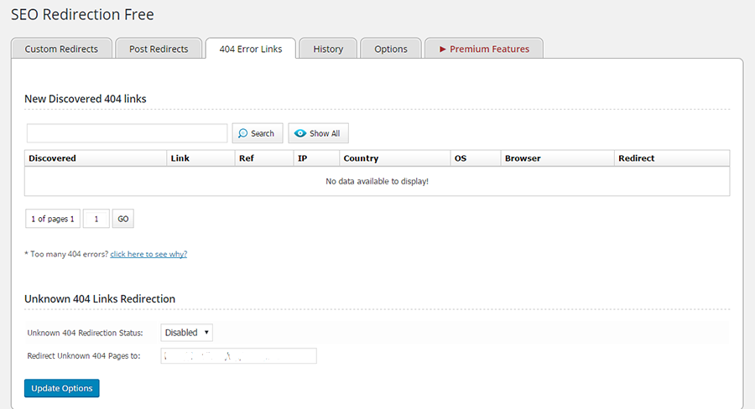Click the 'SEO Redirection Free' page title
Image resolution: width=755 pixels, height=409 pixels.
point(82,14)
